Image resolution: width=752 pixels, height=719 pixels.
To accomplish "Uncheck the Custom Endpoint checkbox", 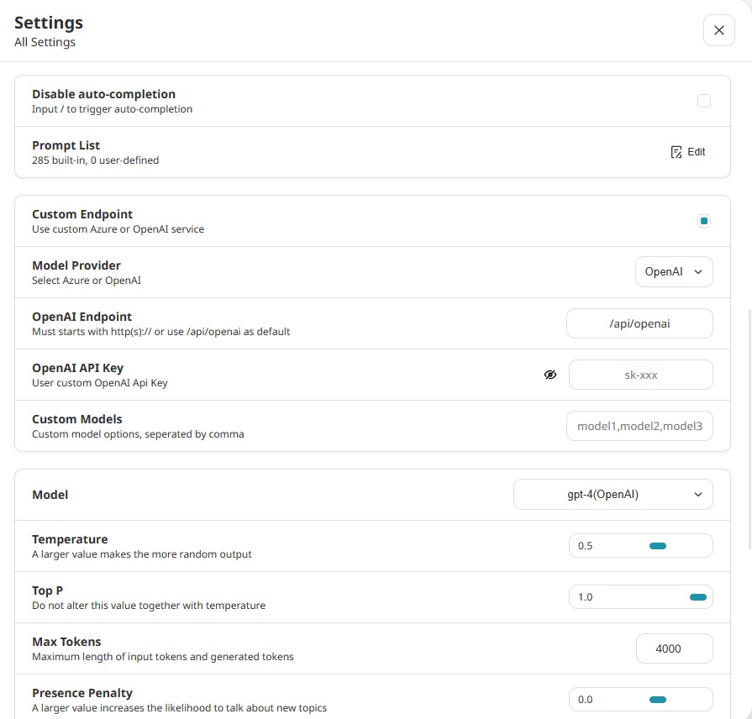I will (704, 221).
